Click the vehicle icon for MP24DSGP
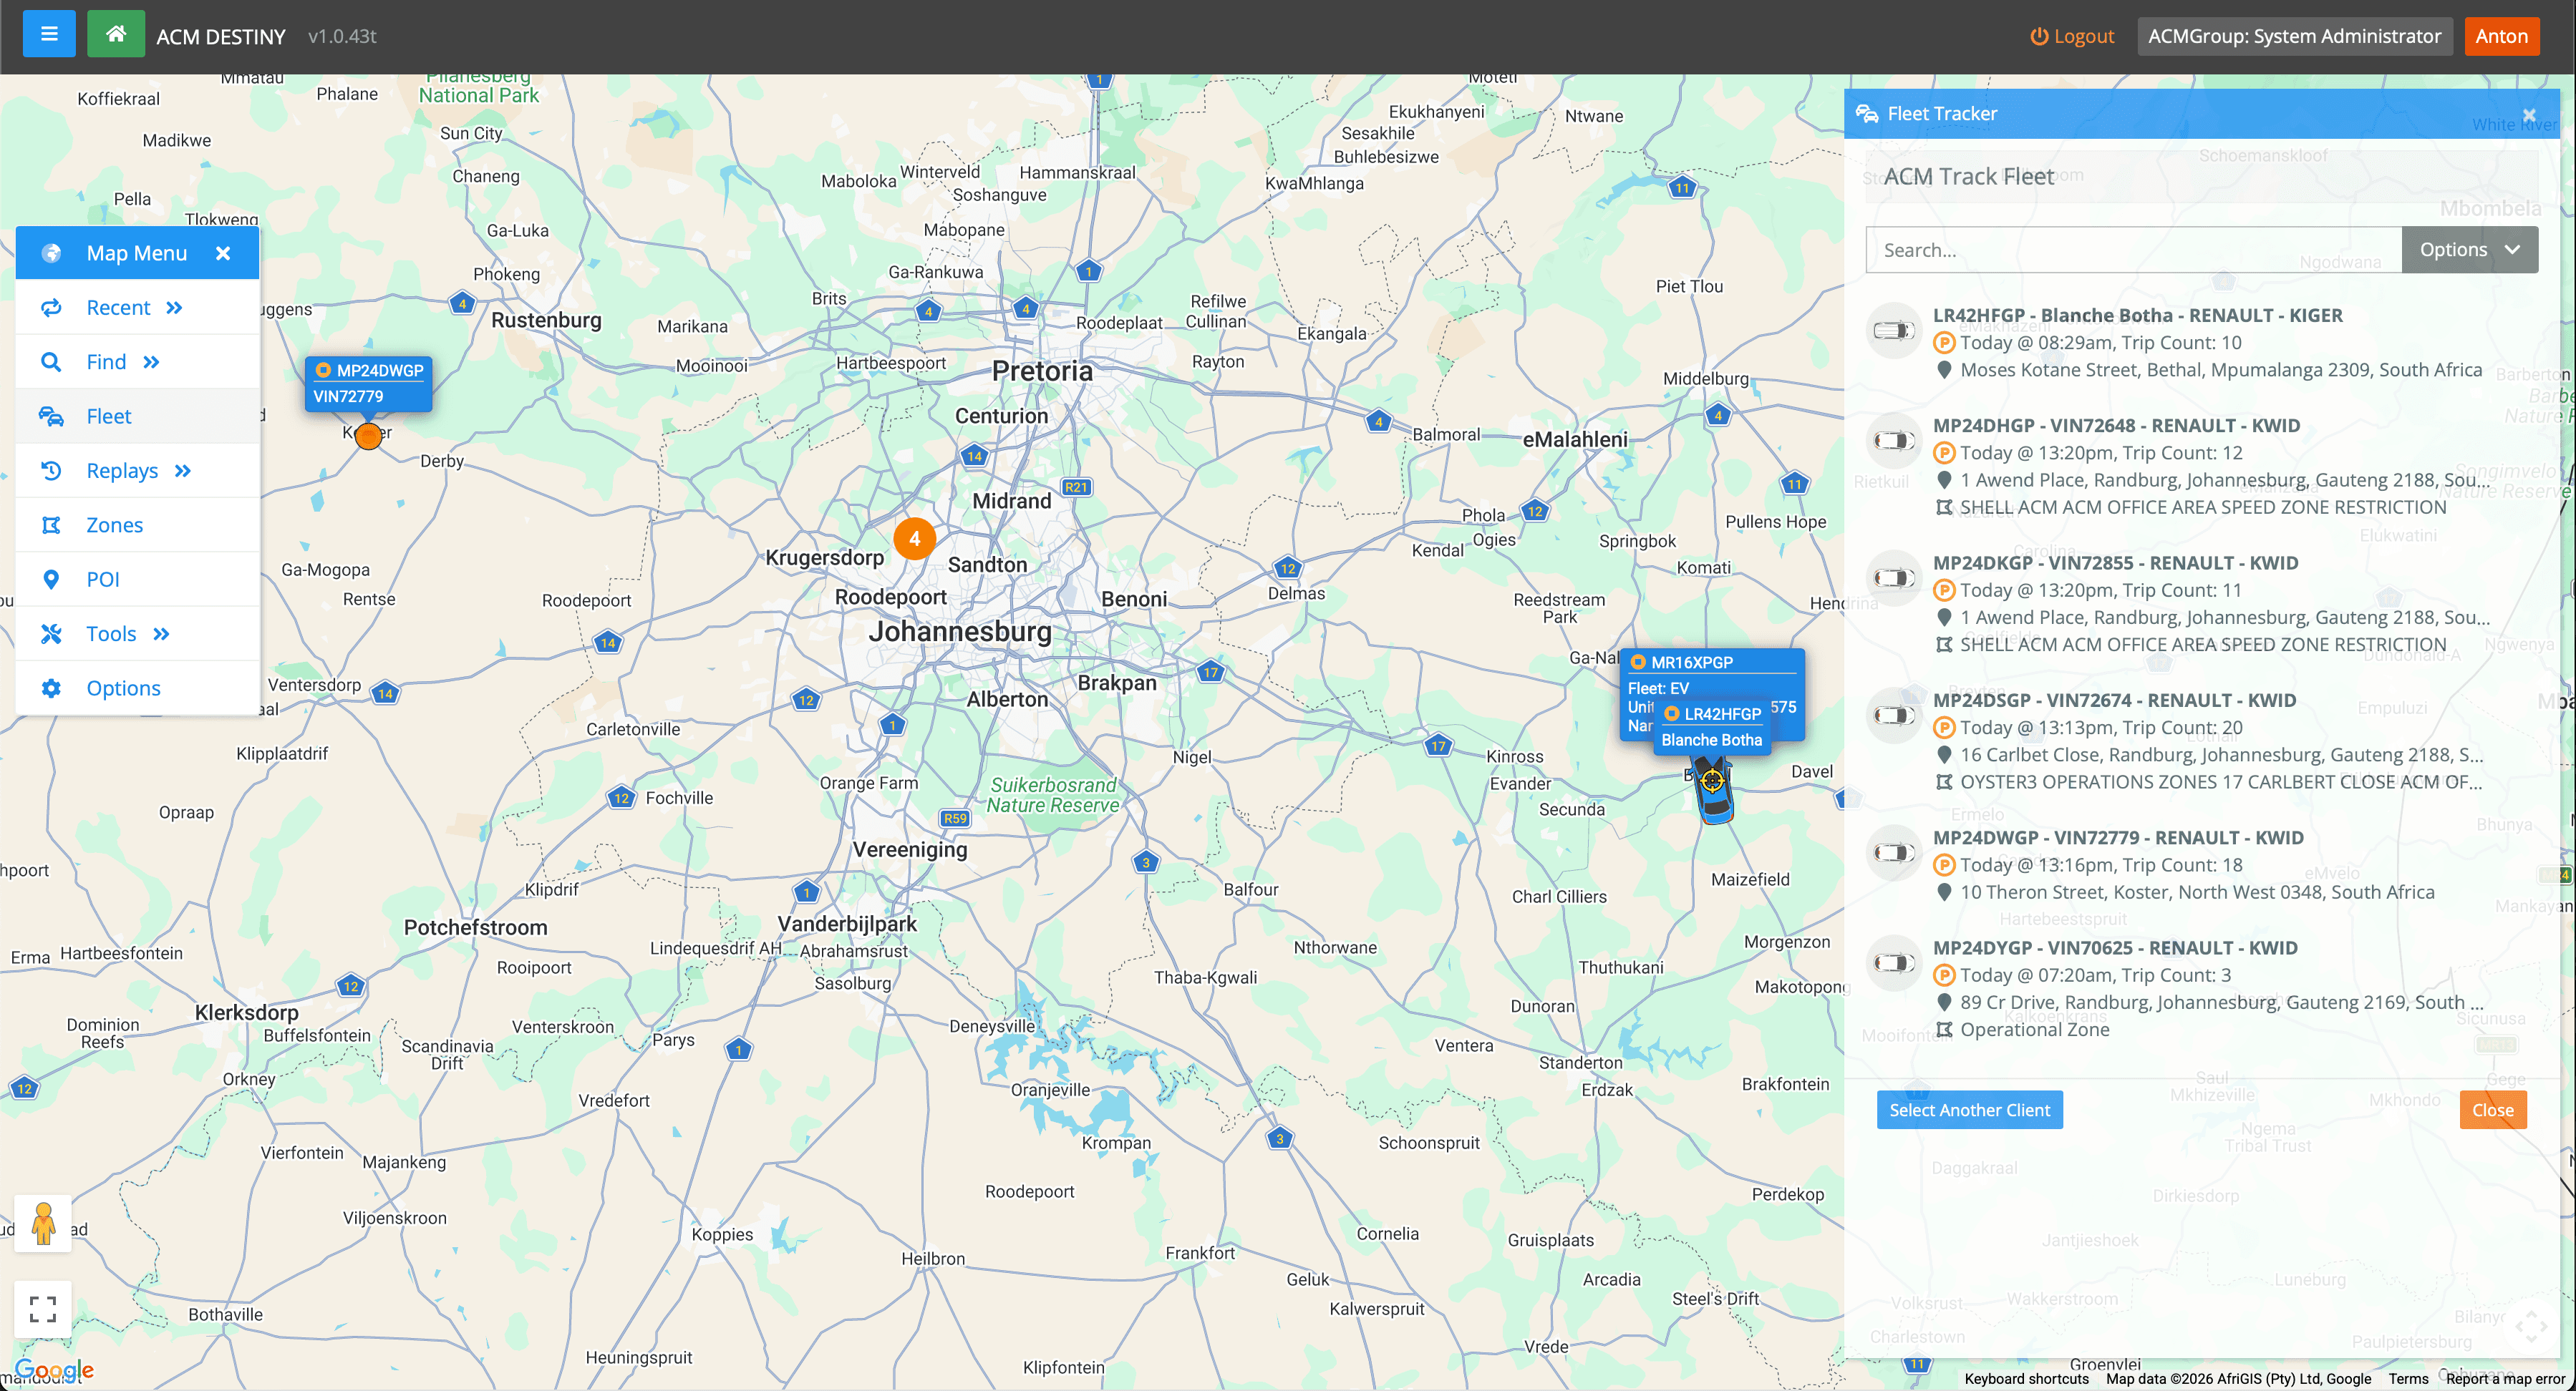This screenshot has width=2576, height=1391. [1894, 715]
